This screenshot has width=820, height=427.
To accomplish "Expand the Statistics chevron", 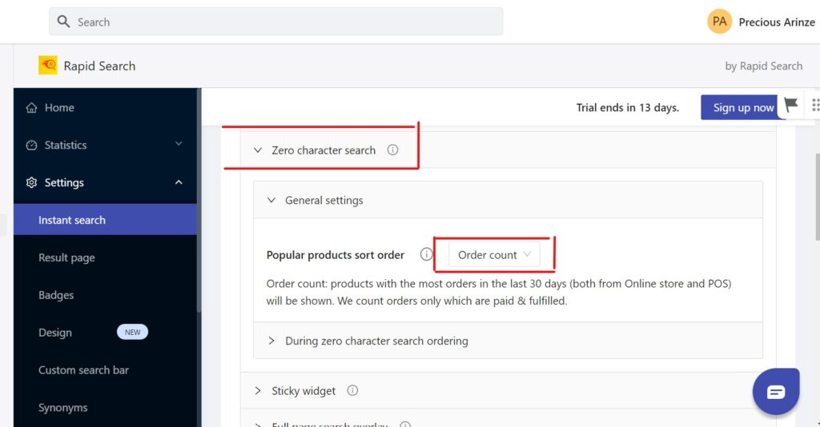I will [179, 144].
